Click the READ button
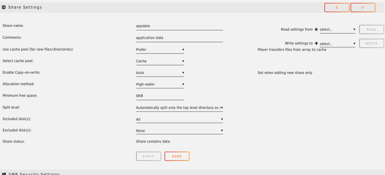The image size is (385, 175). point(372,30)
